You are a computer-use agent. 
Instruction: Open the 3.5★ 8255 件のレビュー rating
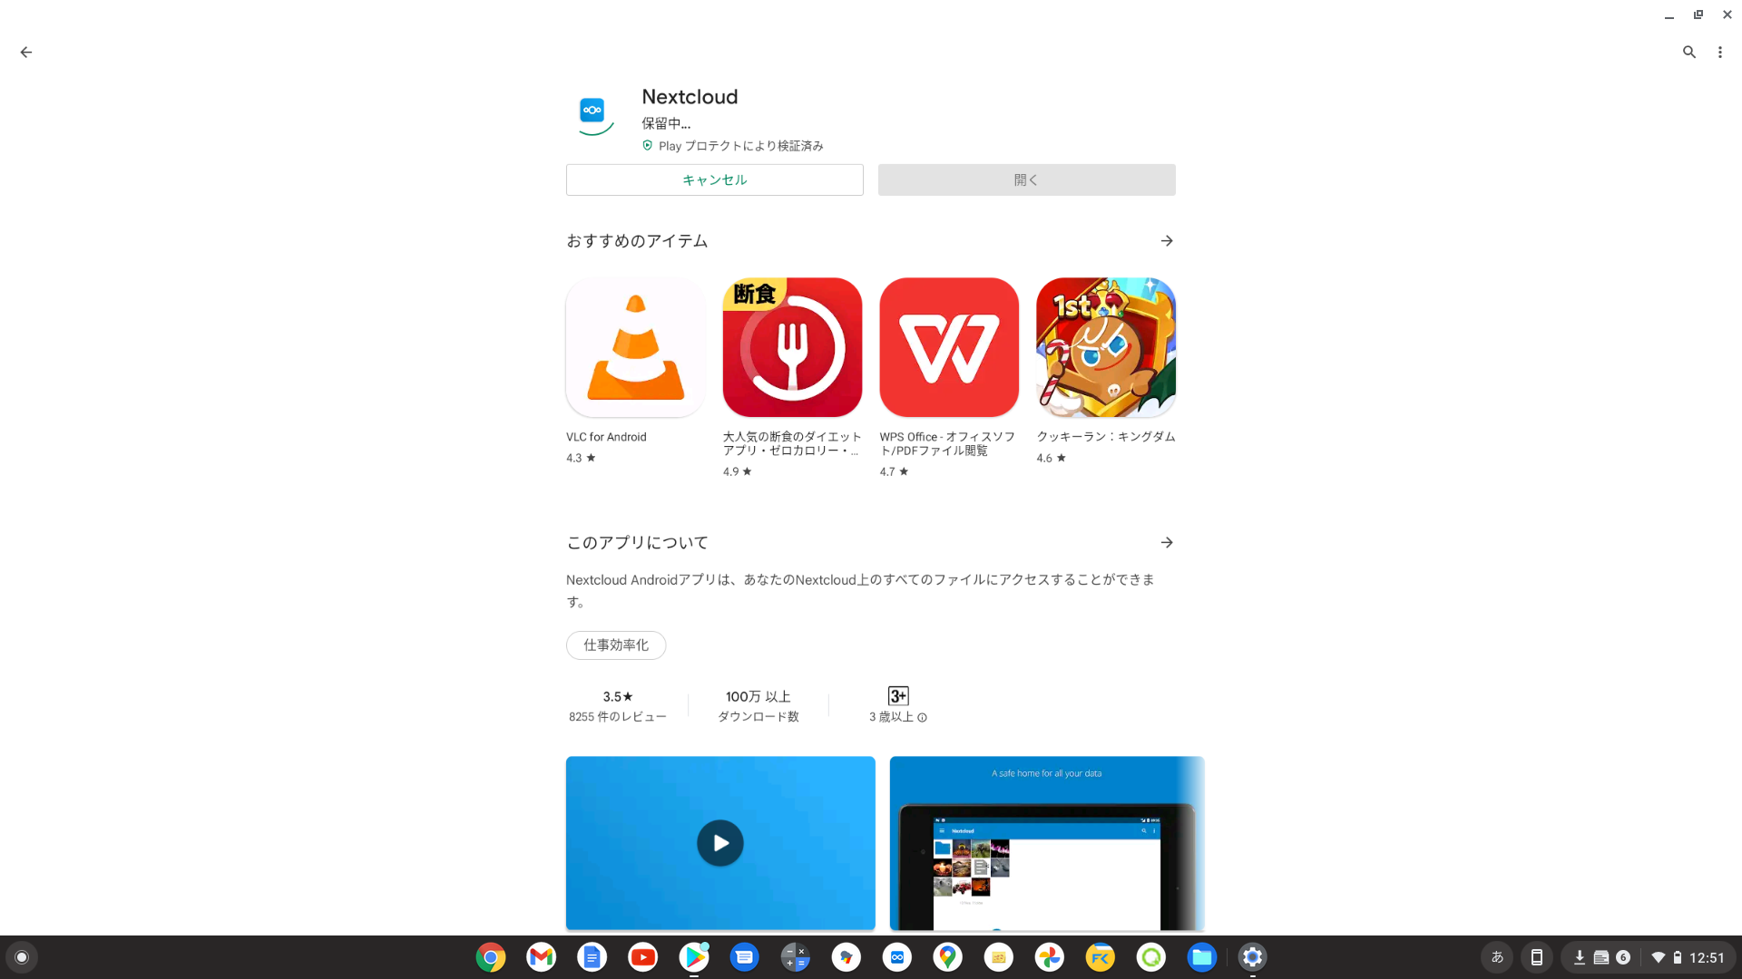(x=618, y=706)
